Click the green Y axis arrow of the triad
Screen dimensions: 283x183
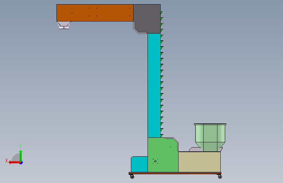click(x=21, y=156)
